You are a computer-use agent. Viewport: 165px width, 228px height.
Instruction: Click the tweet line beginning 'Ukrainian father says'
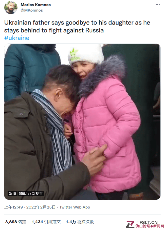[77, 23]
